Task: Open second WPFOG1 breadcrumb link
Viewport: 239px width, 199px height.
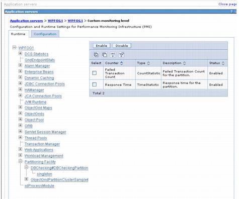Action: pyautogui.click(x=75, y=21)
